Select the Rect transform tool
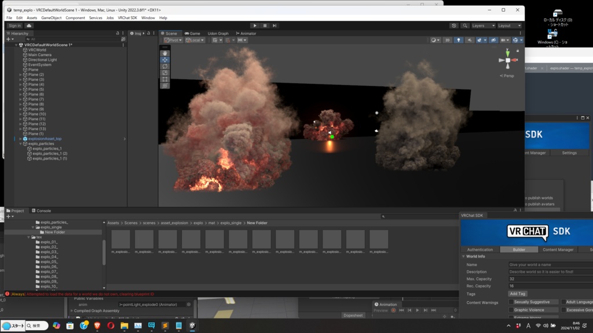This screenshot has height=333, width=593. pyautogui.click(x=165, y=79)
